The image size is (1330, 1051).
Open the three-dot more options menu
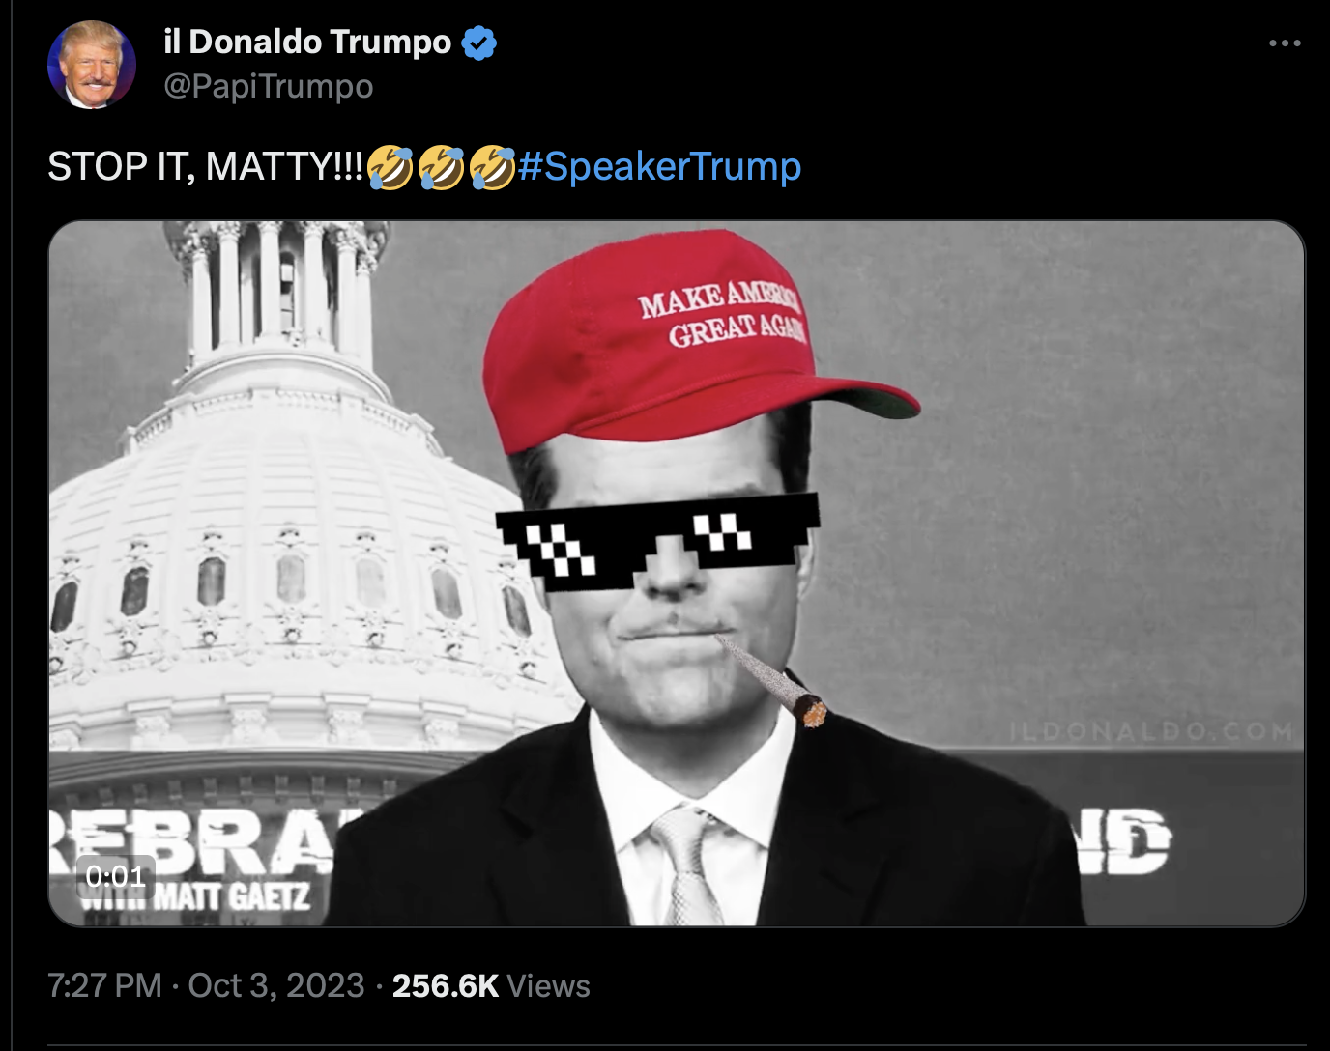[x=1285, y=43]
